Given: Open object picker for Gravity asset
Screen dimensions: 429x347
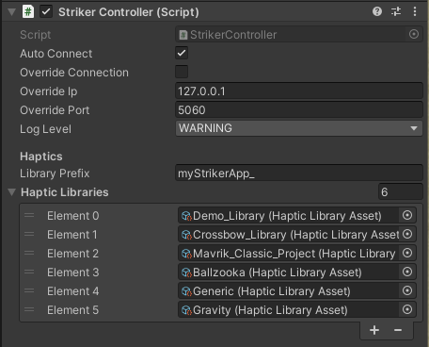Looking at the screenshot, I should tap(407, 309).
